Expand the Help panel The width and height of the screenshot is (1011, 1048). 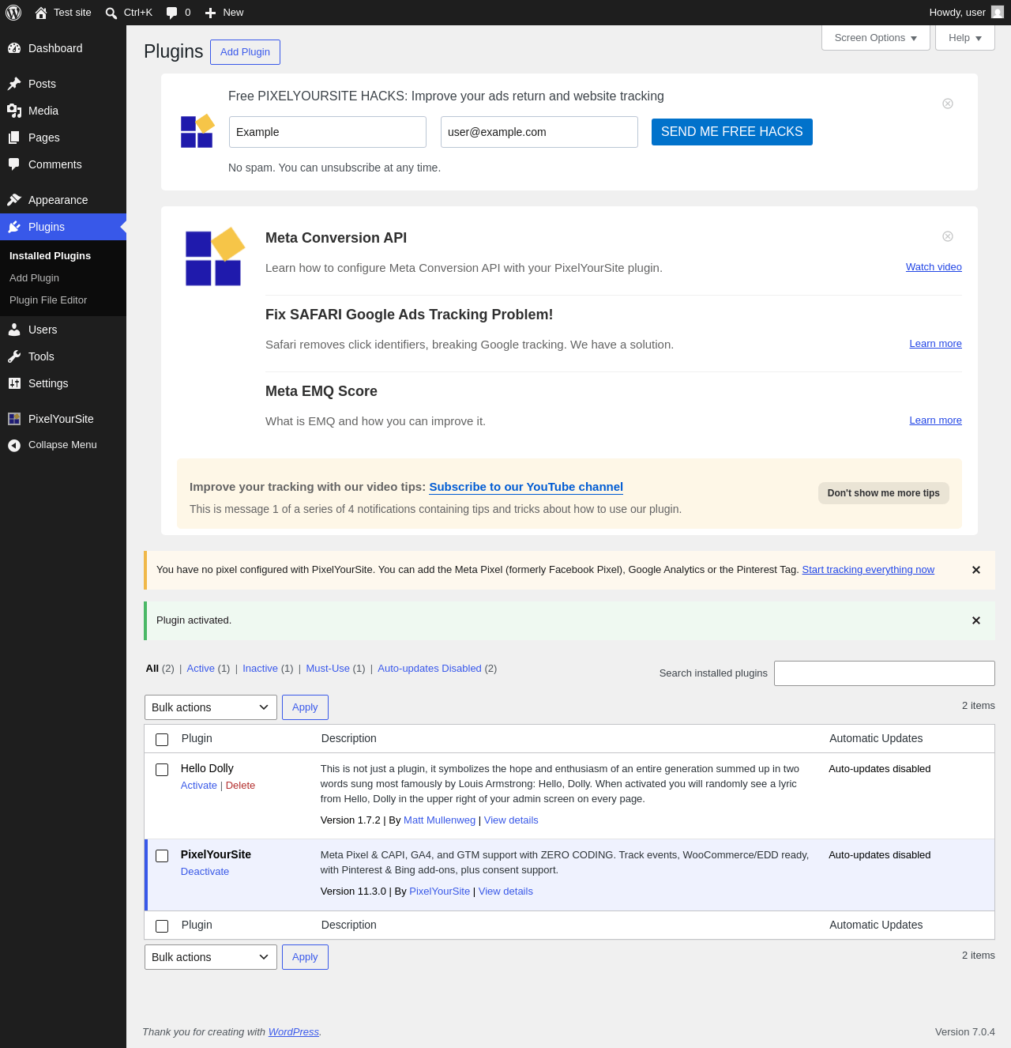click(x=965, y=38)
